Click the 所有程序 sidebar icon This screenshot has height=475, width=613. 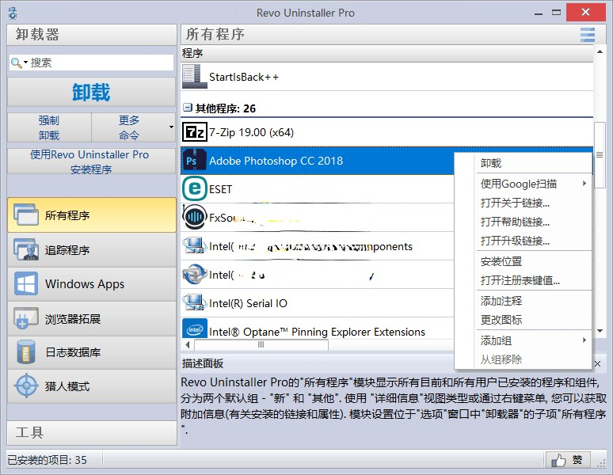[x=26, y=215]
